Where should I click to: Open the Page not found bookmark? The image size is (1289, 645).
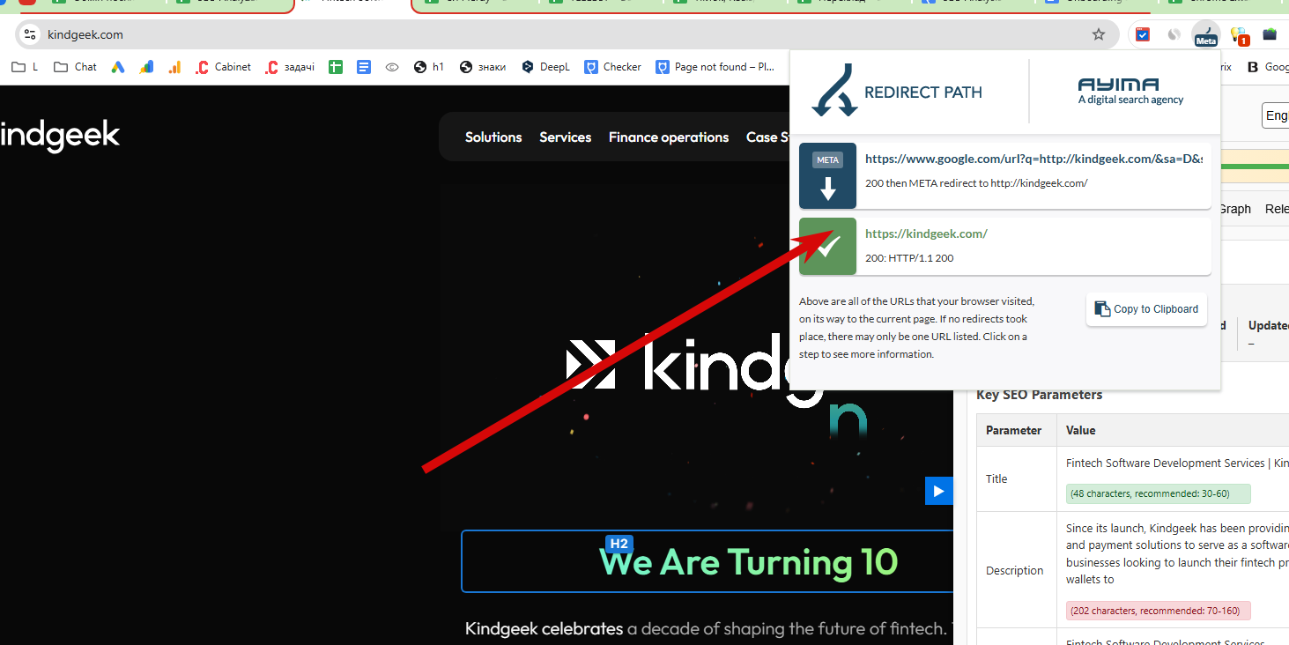click(x=715, y=67)
